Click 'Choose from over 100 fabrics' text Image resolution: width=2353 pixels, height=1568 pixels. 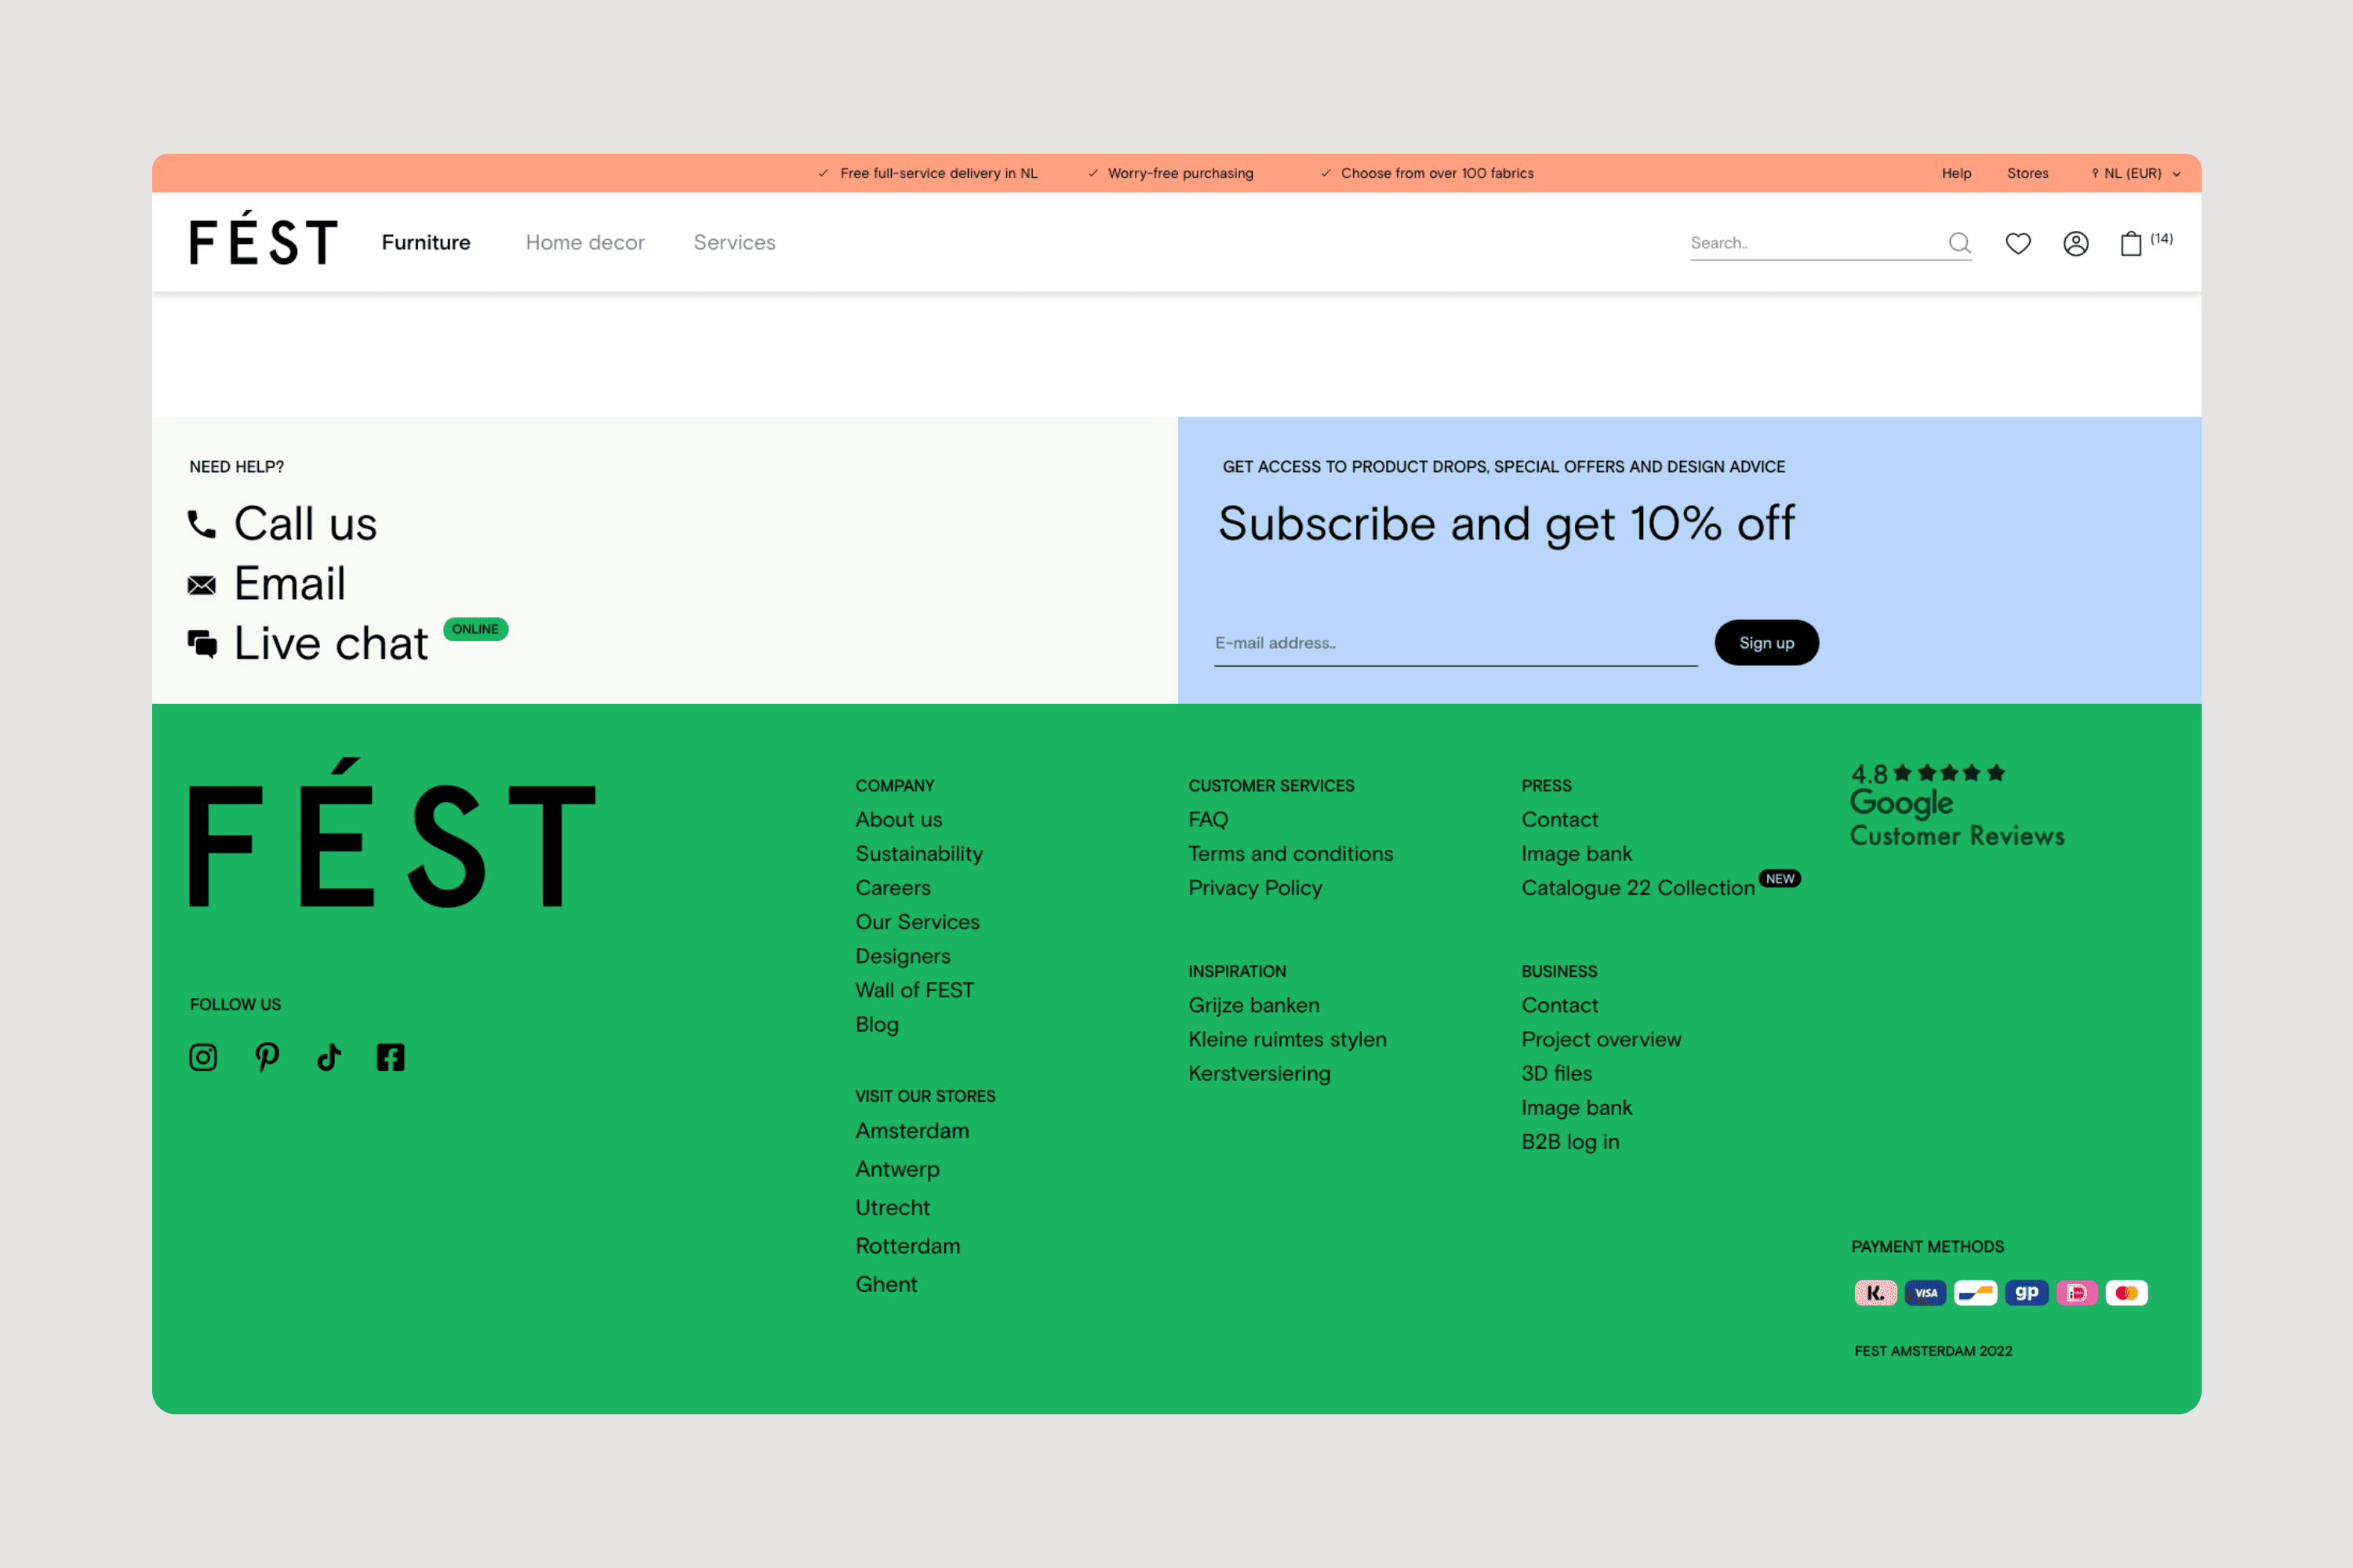pos(1437,173)
